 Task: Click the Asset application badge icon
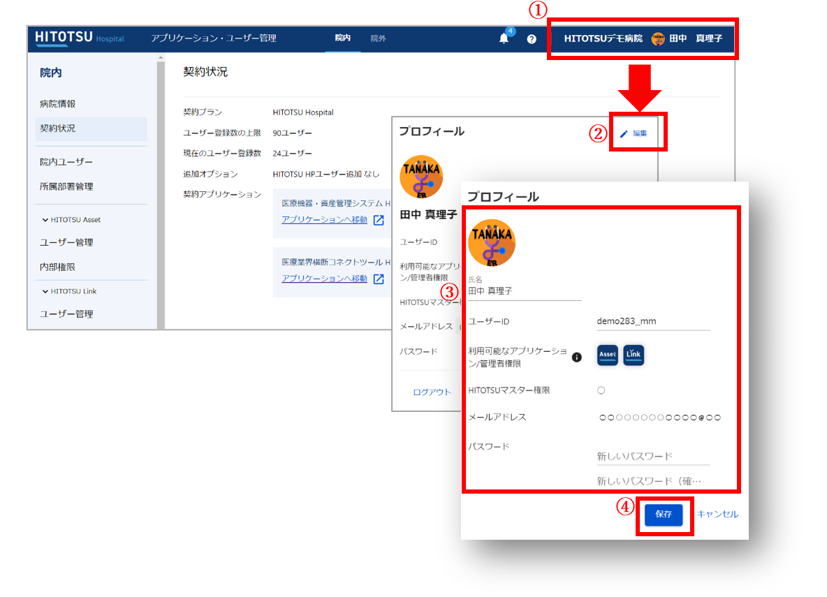pos(608,355)
